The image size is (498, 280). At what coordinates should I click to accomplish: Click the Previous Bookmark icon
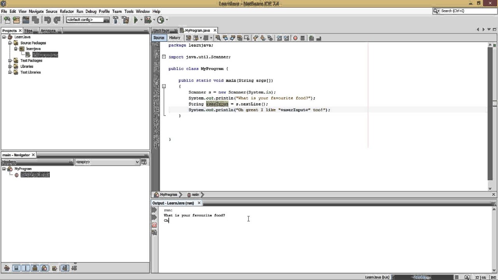tap(255, 38)
